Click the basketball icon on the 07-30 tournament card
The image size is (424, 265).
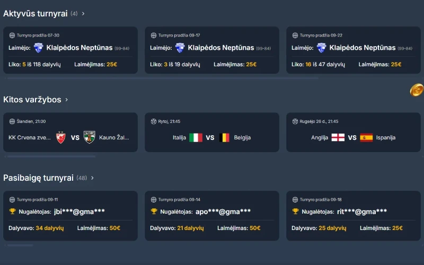12,35
